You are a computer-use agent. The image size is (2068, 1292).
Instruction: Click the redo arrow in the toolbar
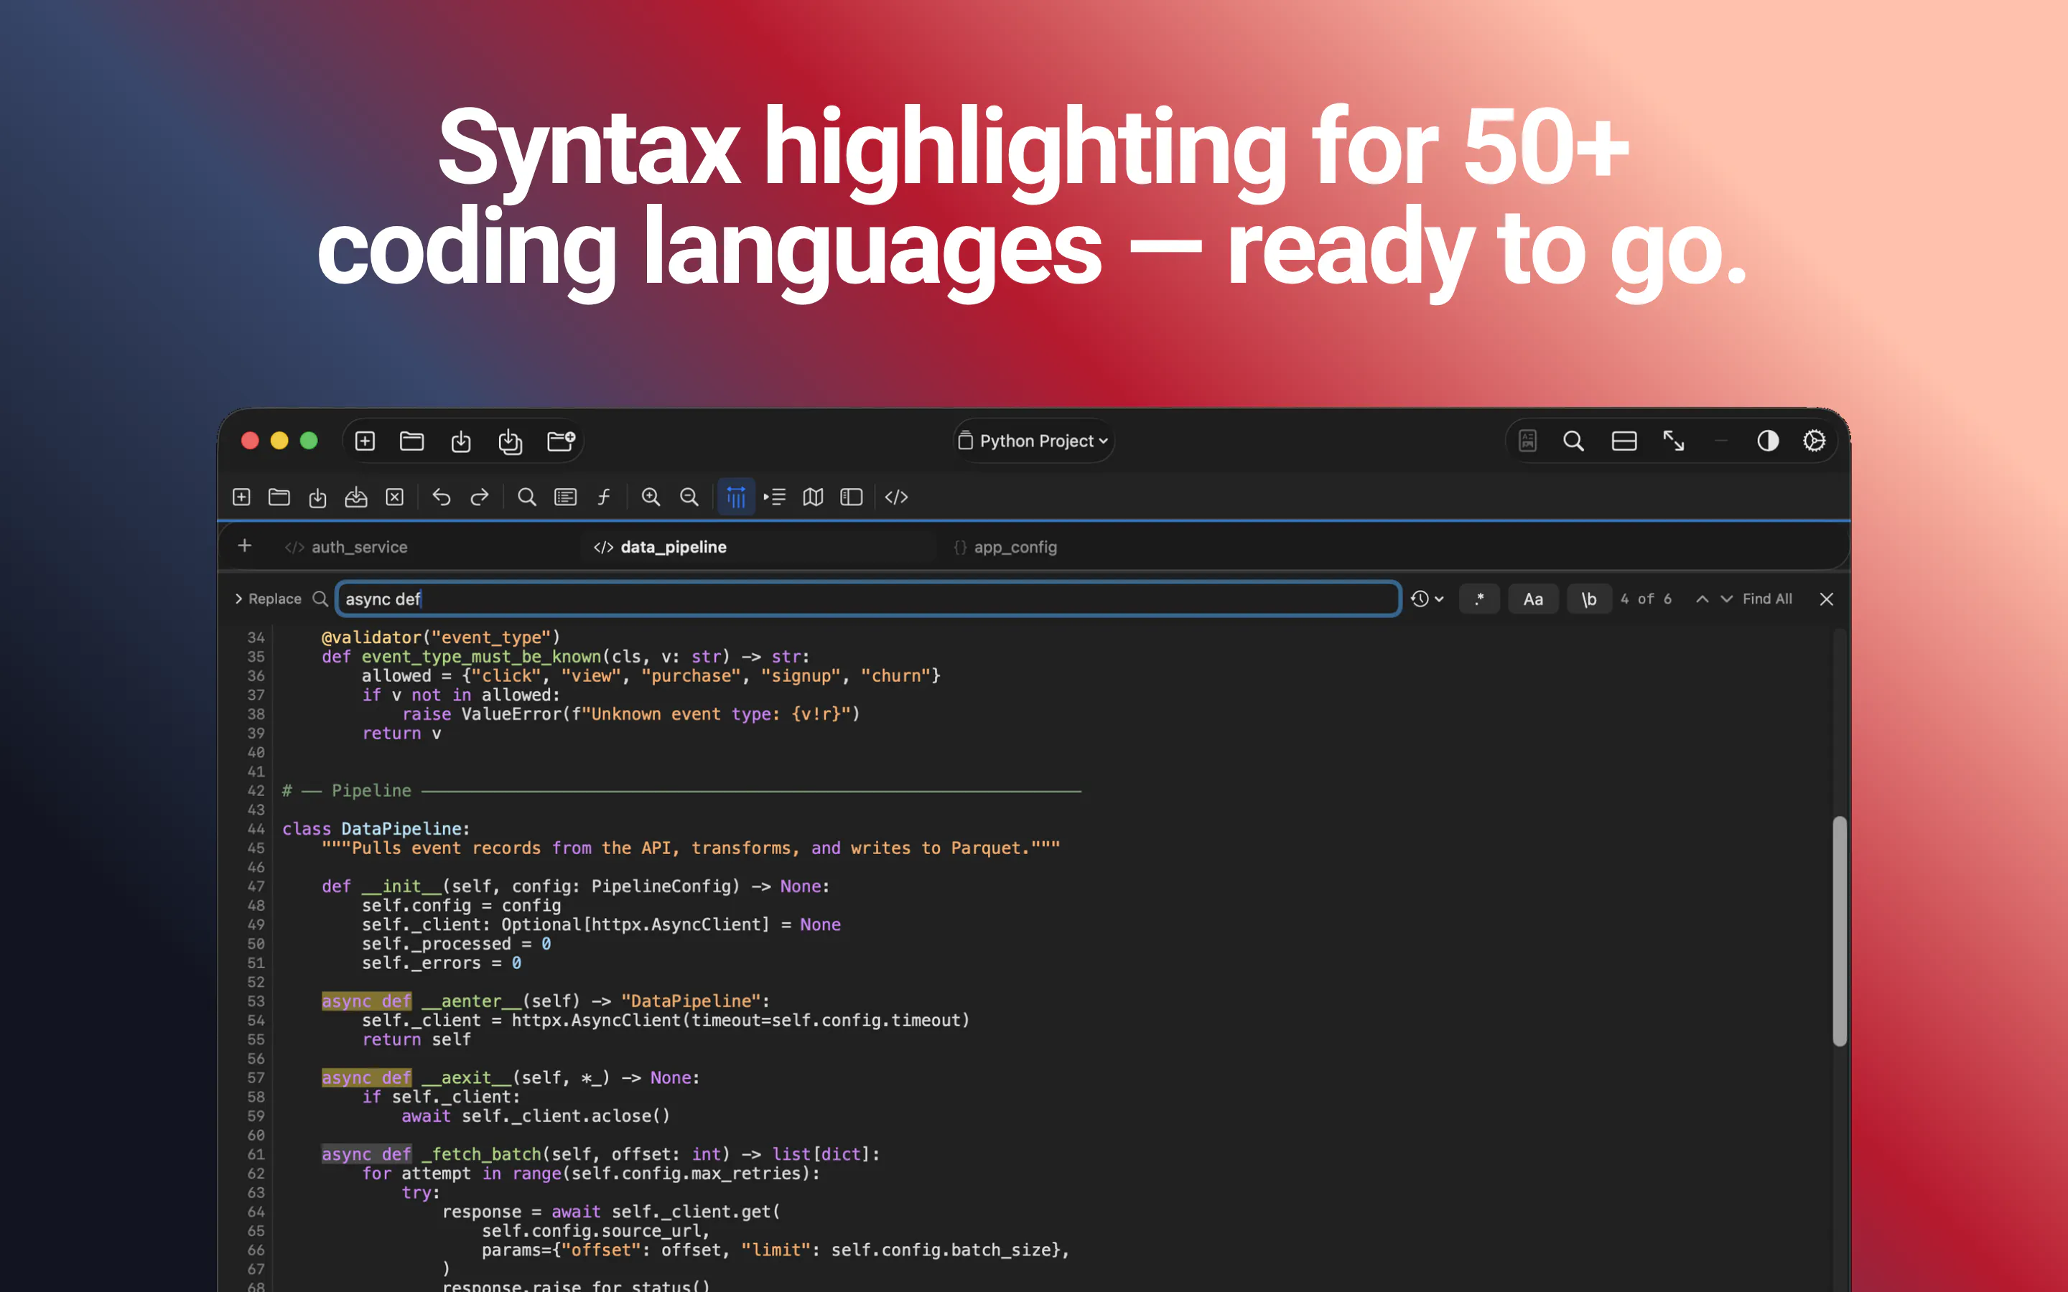[480, 497]
